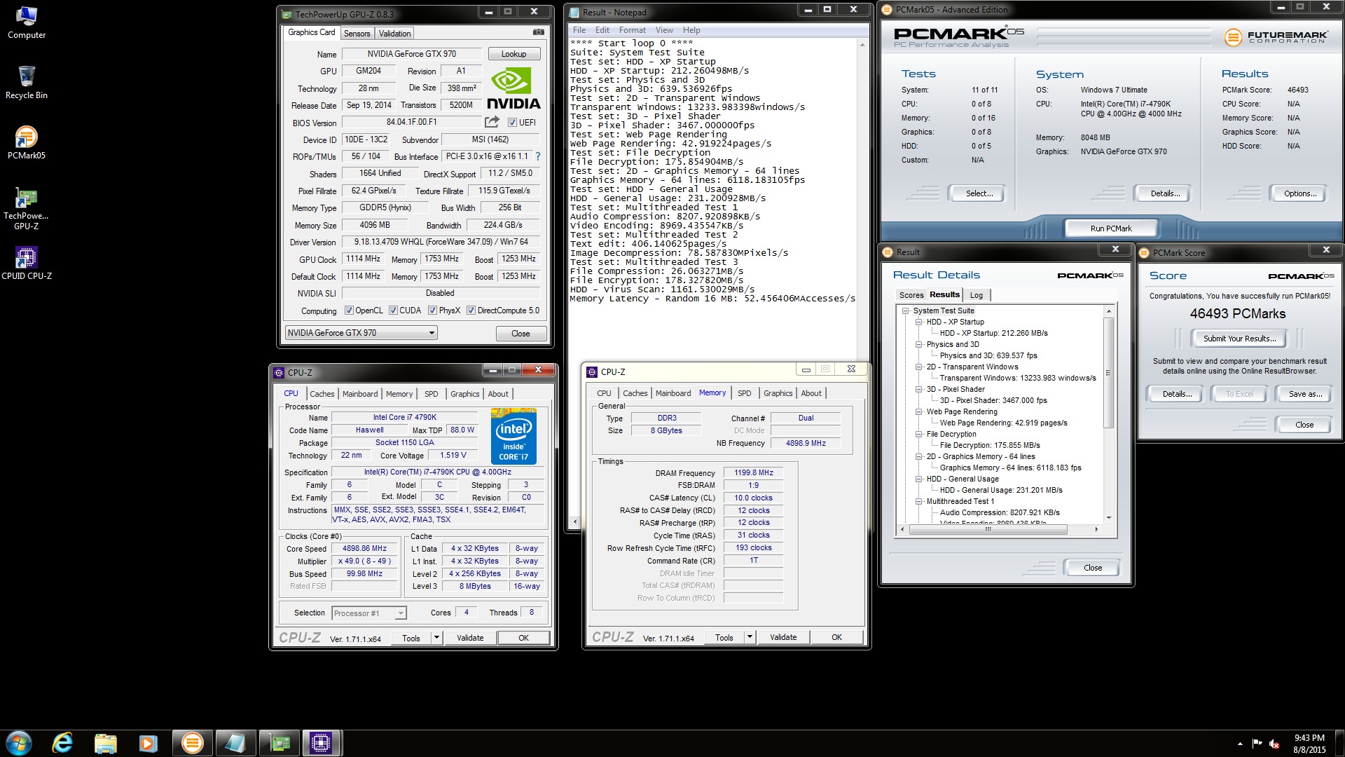1345x757 pixels.
Task: Click the Options... button in PCMark05
Action: pyautogui.click(x=1300, y=193)
